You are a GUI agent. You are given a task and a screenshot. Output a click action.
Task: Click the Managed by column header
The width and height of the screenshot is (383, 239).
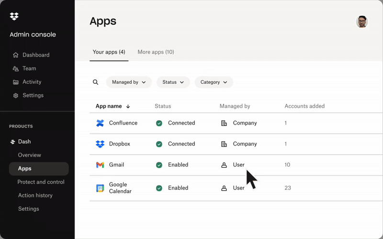235,106
